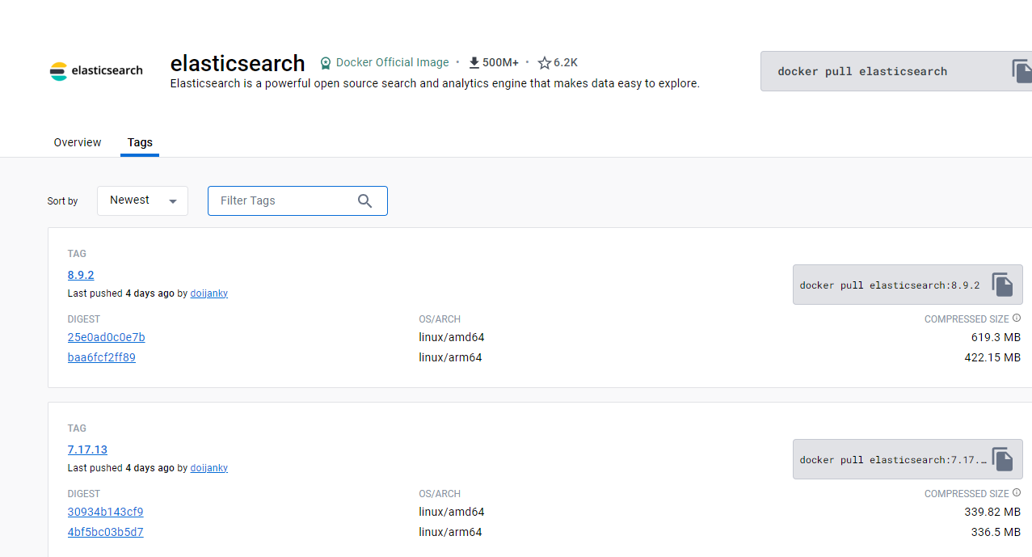This screenshot has width=1032, height=557.
Task: Open the 7.17.13 tag link
Action: (87, 449)
